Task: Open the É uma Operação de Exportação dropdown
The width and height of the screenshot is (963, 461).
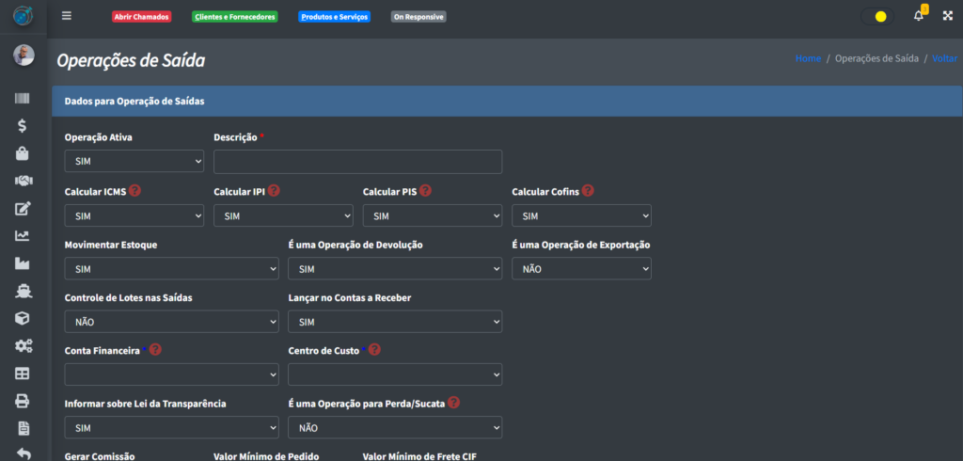Action: (x=581, y=269)
